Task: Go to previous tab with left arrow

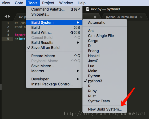Action: point(6,16)
